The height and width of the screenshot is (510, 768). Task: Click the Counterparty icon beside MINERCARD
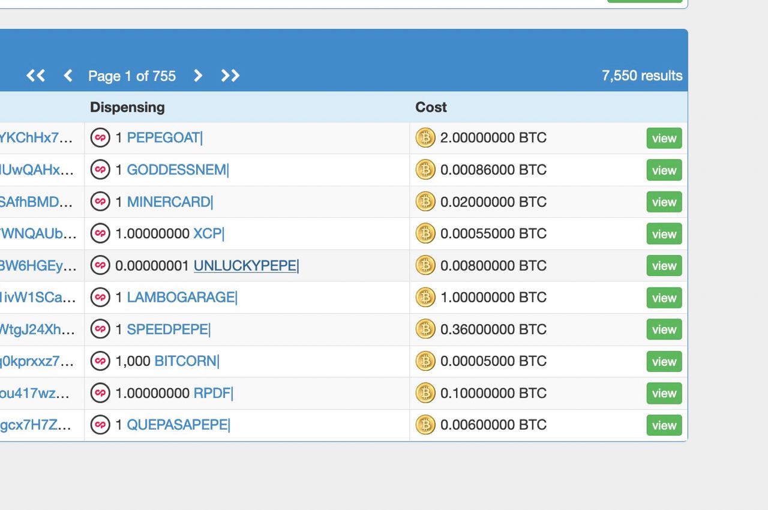coord(100,202)
